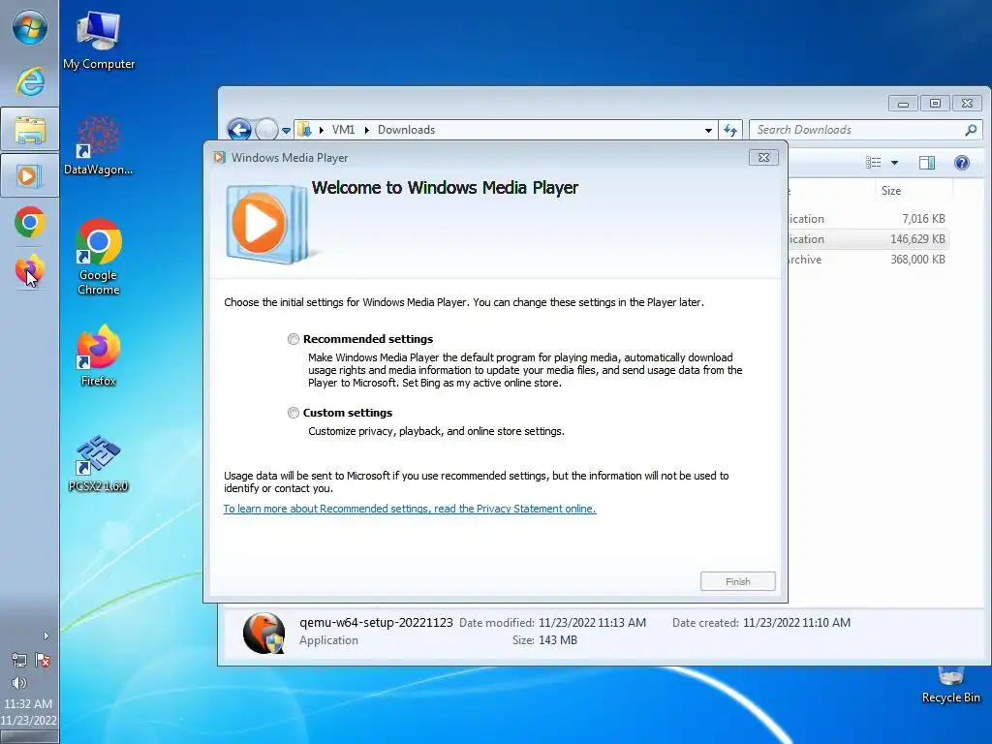This screenshot has height=744, width=992.
Task: Select the file row sized 146,629 KB
Action: point(868,239)
